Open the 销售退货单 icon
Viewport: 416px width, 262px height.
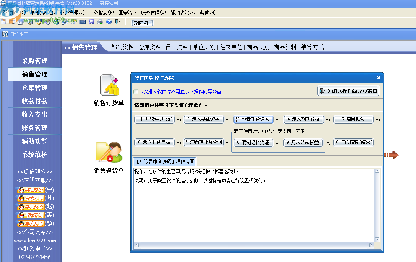[109, 152]
